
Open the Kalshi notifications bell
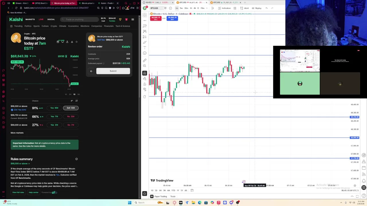(126, 19)
